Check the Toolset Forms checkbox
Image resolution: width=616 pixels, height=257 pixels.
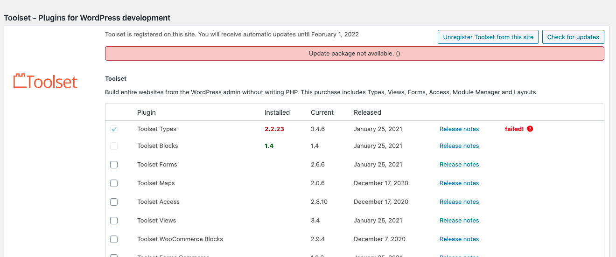[114, 165]
